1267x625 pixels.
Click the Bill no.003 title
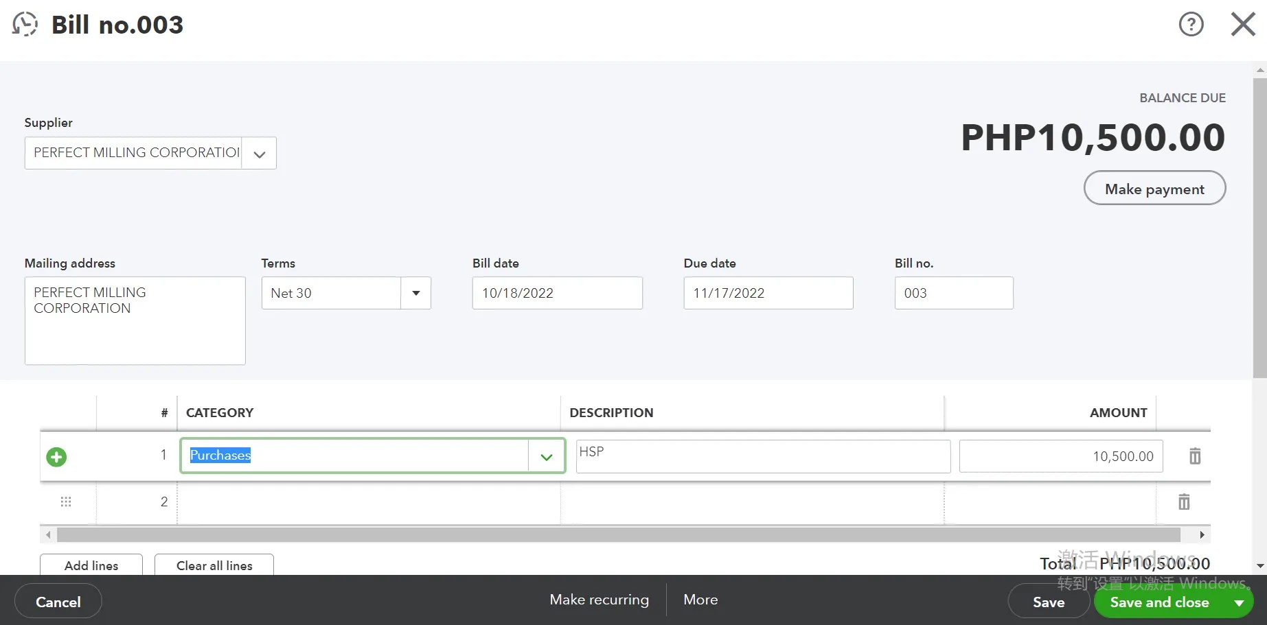tap(117, 25)
